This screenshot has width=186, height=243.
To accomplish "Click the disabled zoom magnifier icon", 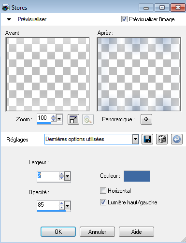I will pos(88,119).
